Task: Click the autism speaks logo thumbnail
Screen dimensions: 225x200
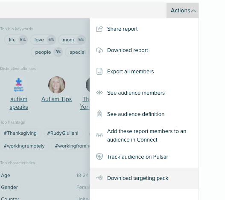Action: pos(19,85)
